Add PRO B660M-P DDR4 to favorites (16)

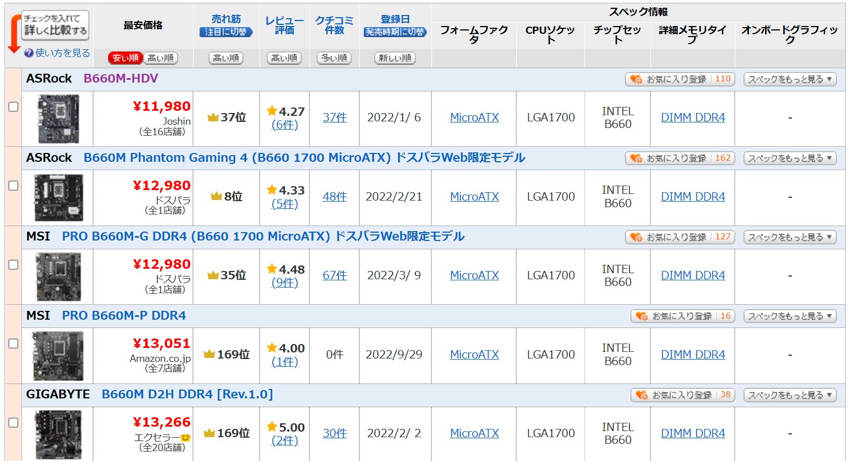coord(683,316)
